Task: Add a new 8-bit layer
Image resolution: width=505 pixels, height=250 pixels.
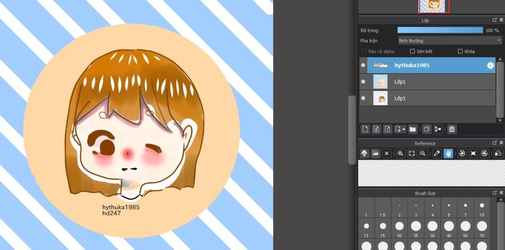Action: point(376,130)
